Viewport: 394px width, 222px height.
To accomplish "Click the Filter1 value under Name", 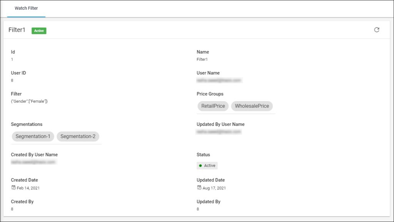I will [x=202, y=60].
